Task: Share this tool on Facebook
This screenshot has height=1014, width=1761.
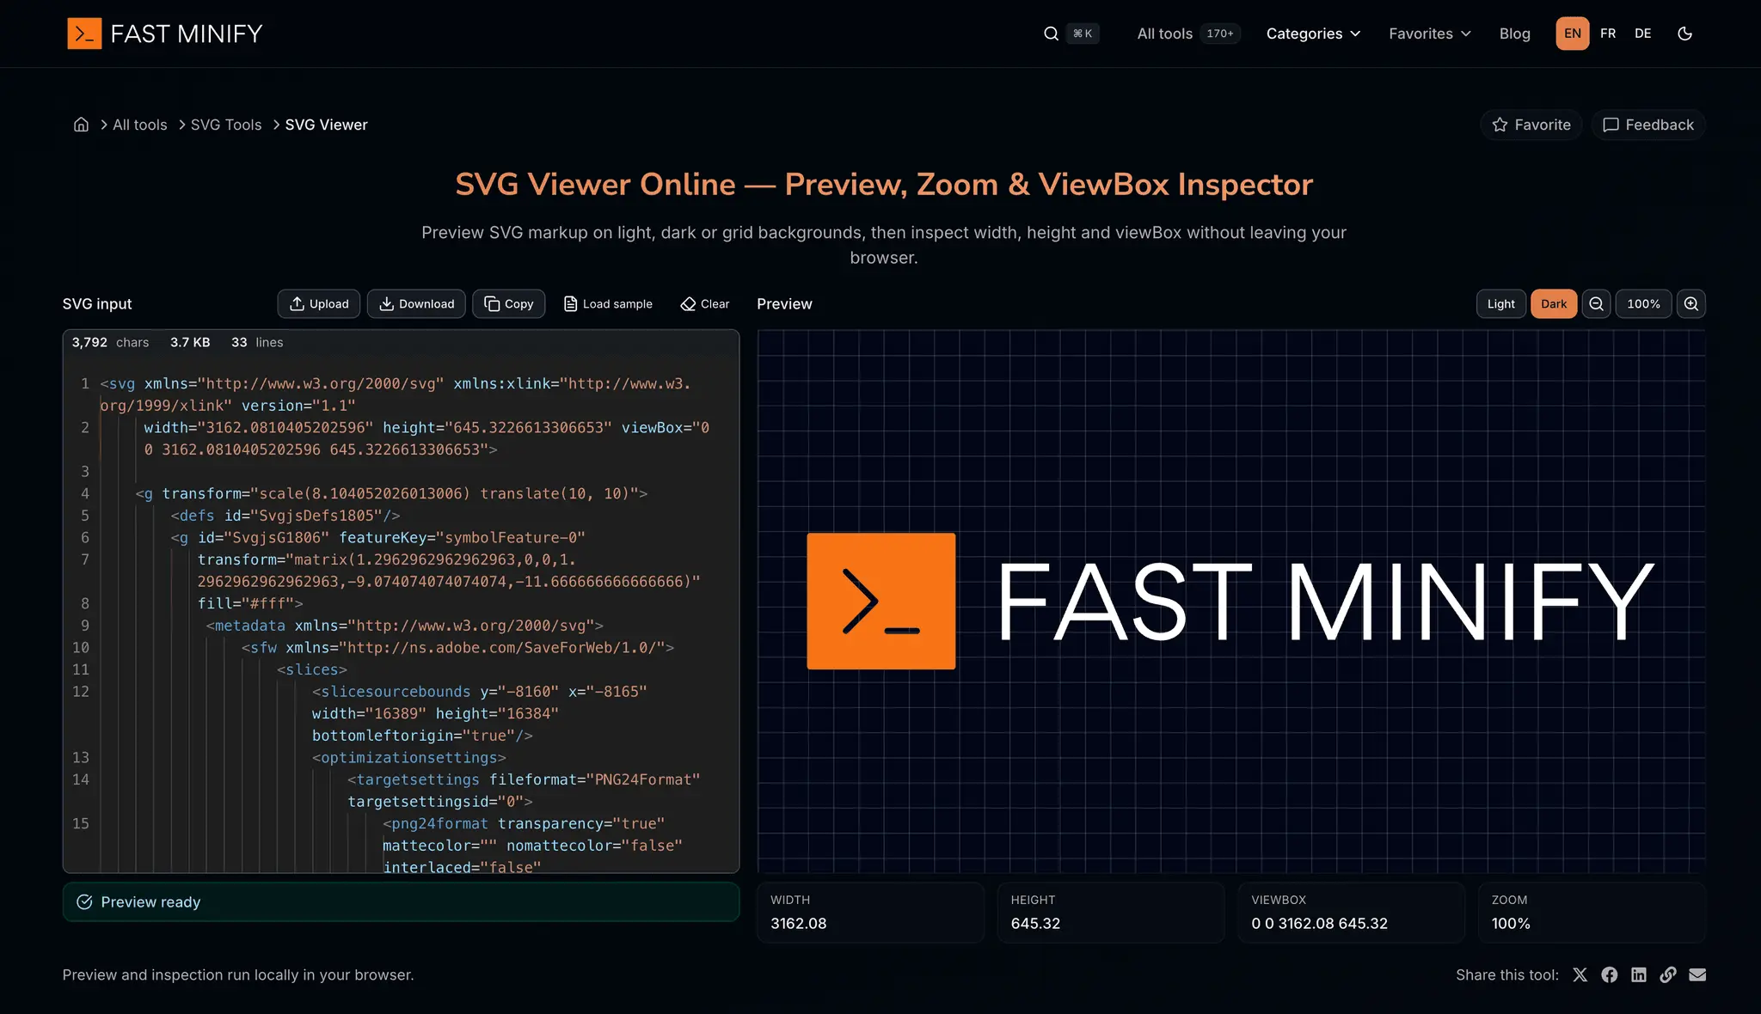Action: pyautogui.click(x=1610, y=974)
